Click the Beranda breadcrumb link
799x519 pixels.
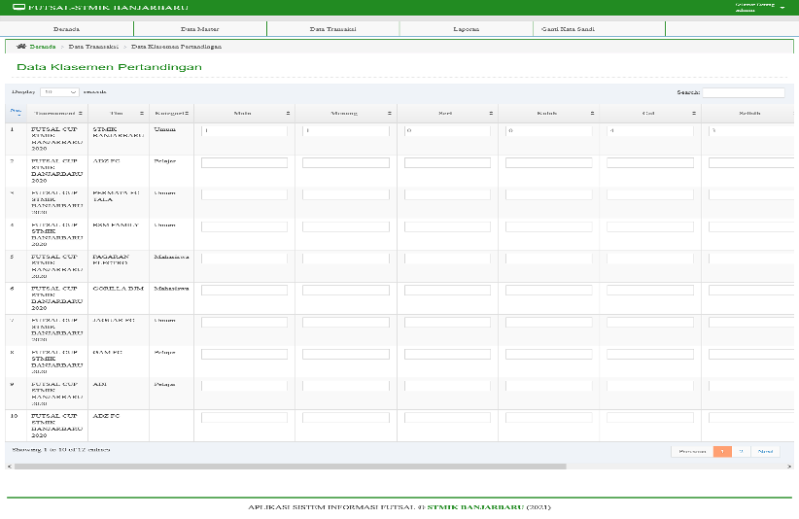43,47
